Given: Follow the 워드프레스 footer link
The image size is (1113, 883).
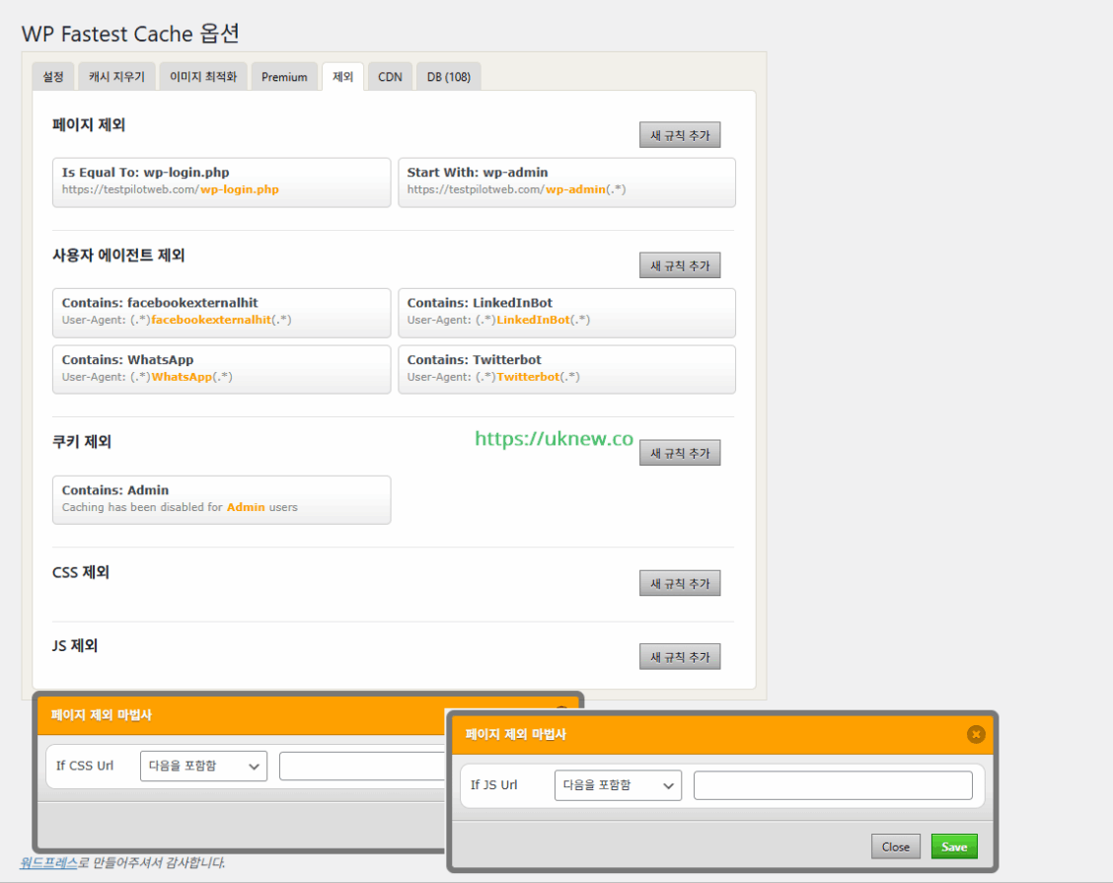Looking at the screenshot, I should 48,862.
